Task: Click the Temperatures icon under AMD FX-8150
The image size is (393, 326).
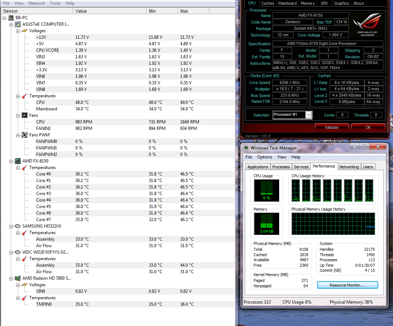Action: coord(25,168)
